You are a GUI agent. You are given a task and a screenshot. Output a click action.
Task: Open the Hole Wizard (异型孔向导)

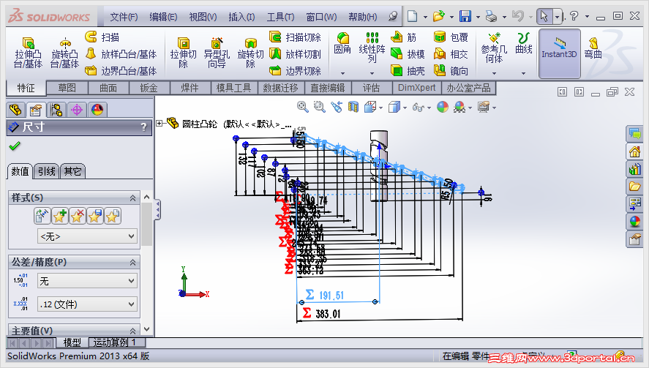(x=217, y=53)
